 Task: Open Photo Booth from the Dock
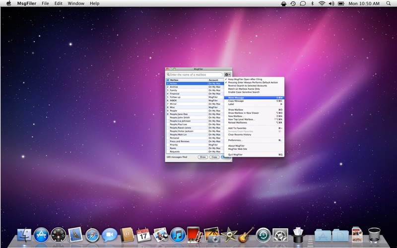click(x=195, y=235)
